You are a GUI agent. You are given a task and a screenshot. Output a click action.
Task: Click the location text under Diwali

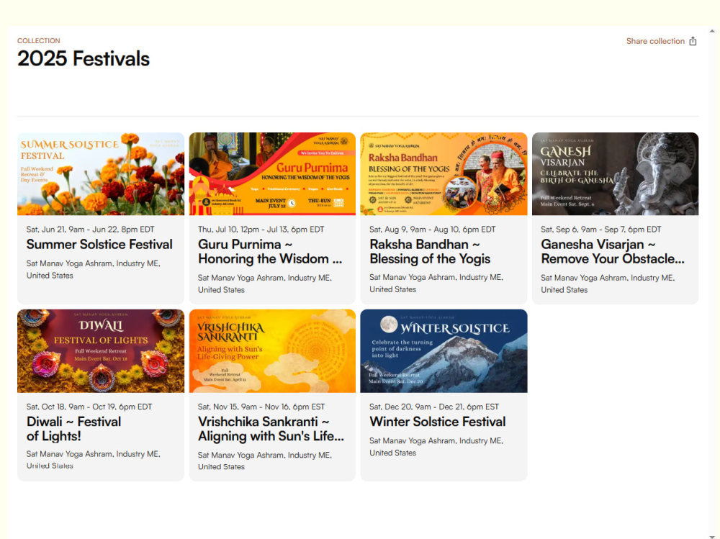(93, 460)
